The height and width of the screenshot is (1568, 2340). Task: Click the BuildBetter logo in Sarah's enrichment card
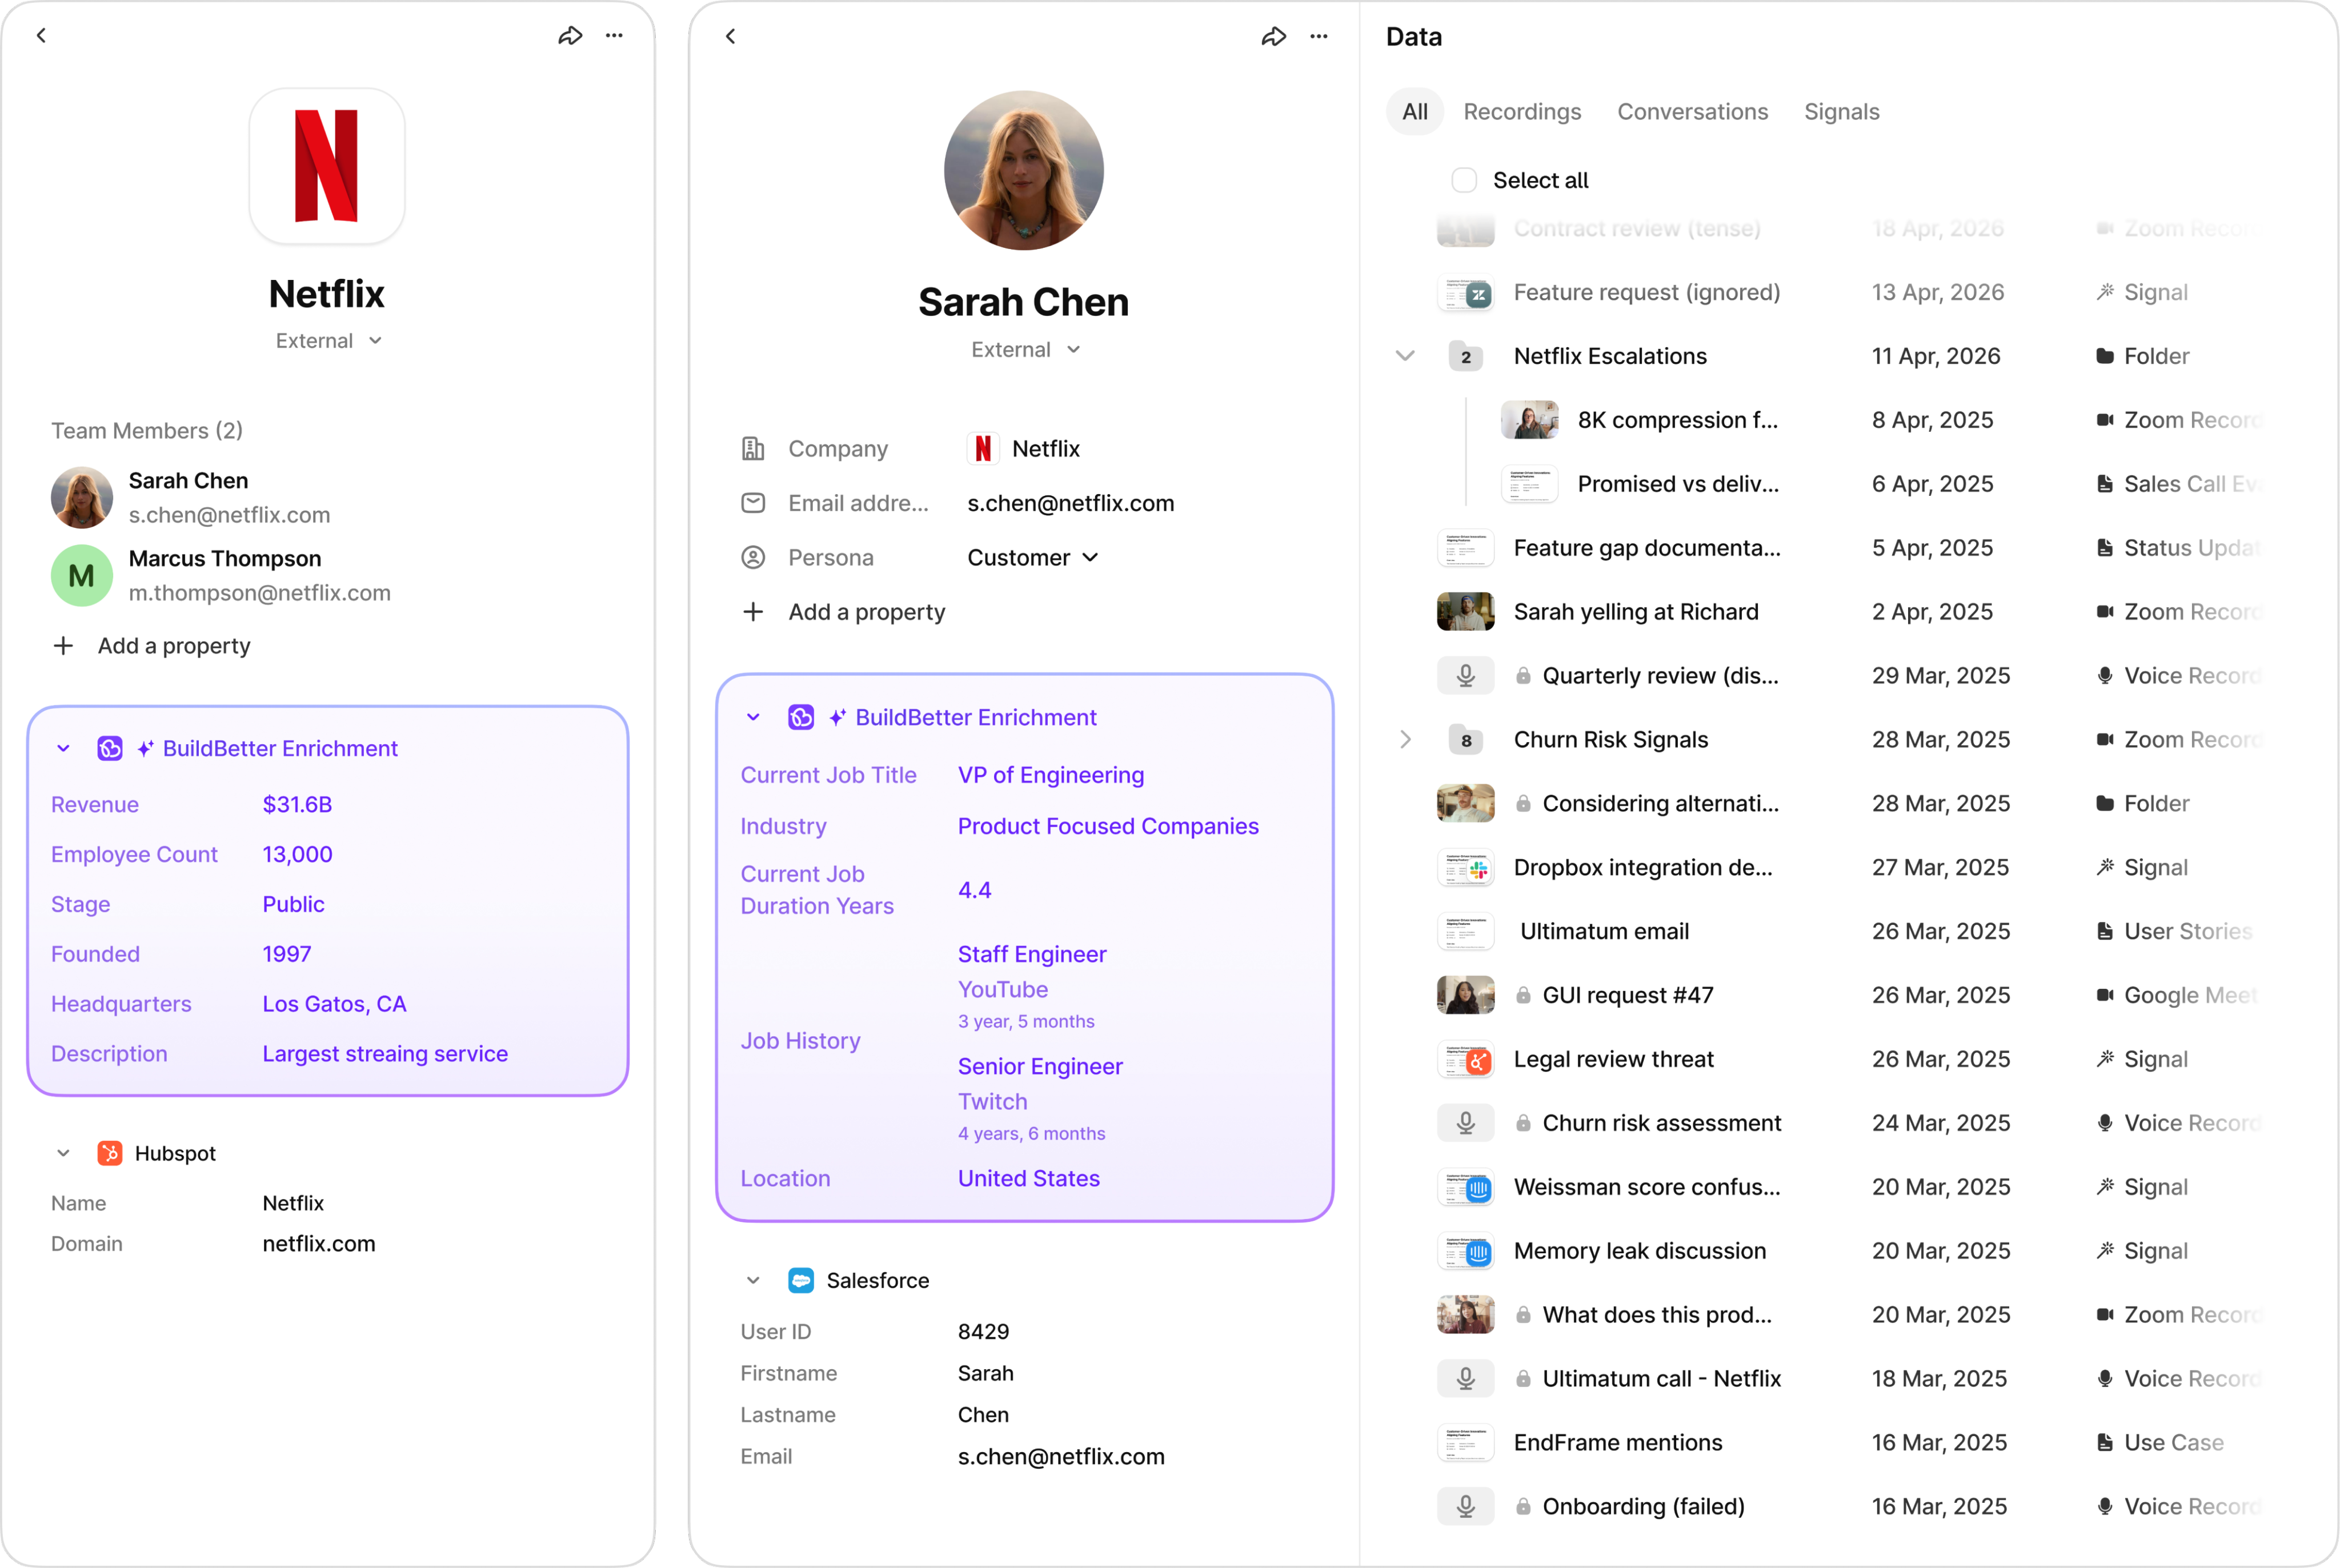pyautogui.click(x=801, y=717)
